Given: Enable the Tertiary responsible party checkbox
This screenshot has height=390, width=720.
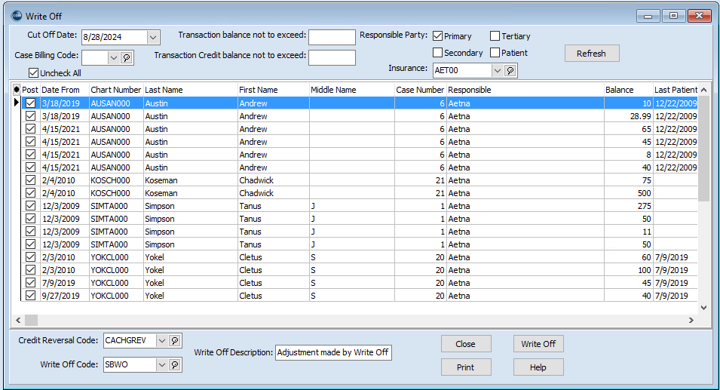Looking at the screenshot, I should (x=495, y=35).
